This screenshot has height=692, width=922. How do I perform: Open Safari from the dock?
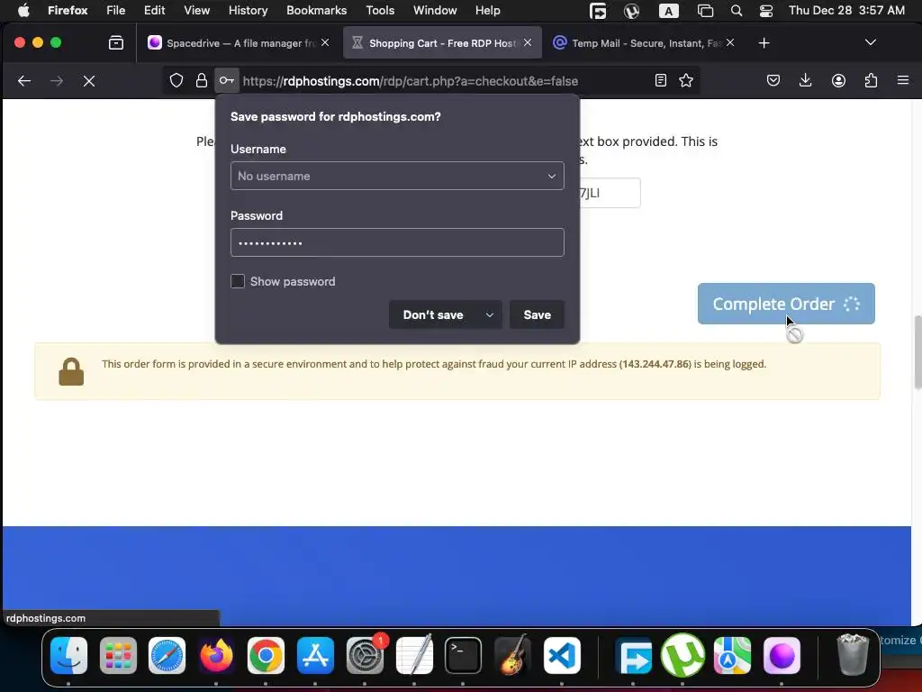[x=167, y=655]
